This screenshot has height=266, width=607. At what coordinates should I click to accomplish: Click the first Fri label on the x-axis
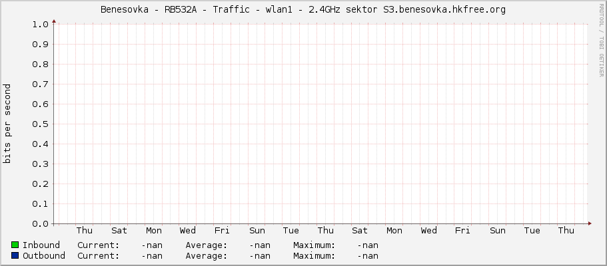(222, 231)
